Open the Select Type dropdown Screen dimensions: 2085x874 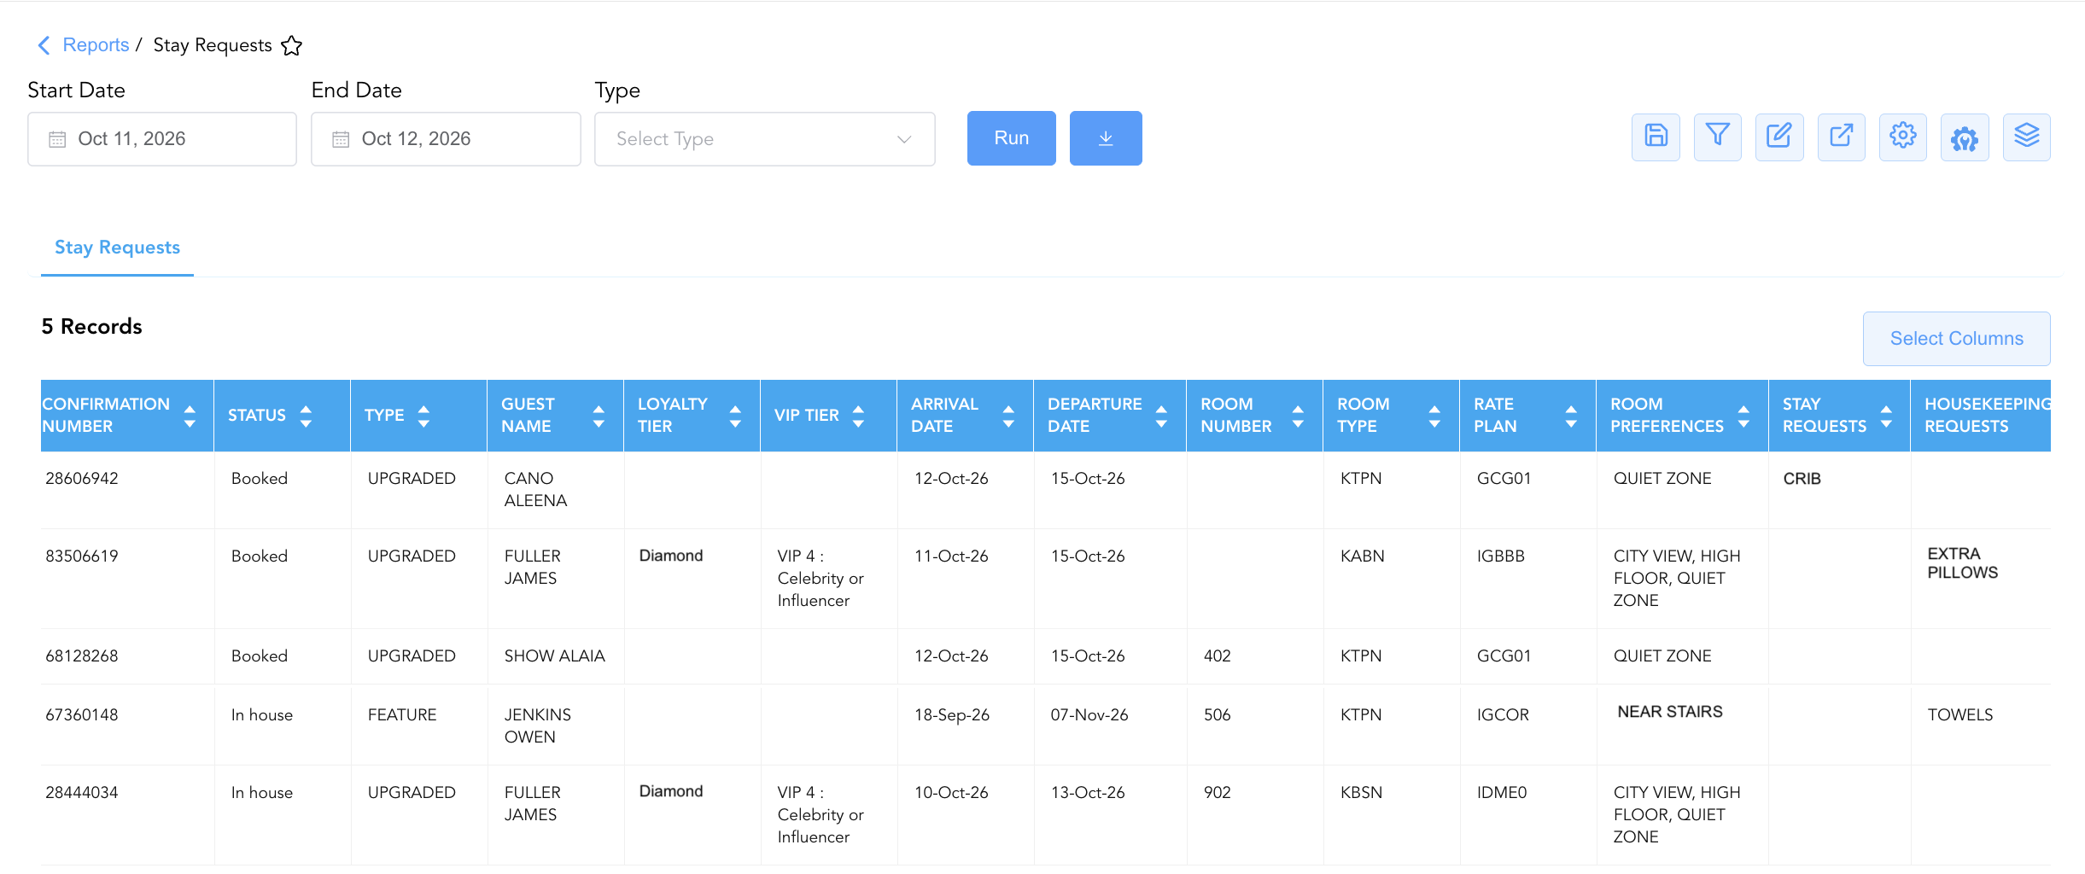coord(765,139)
